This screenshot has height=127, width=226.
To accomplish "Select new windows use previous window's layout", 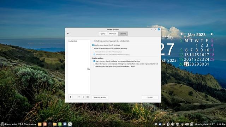I will [x=94, y=54].
